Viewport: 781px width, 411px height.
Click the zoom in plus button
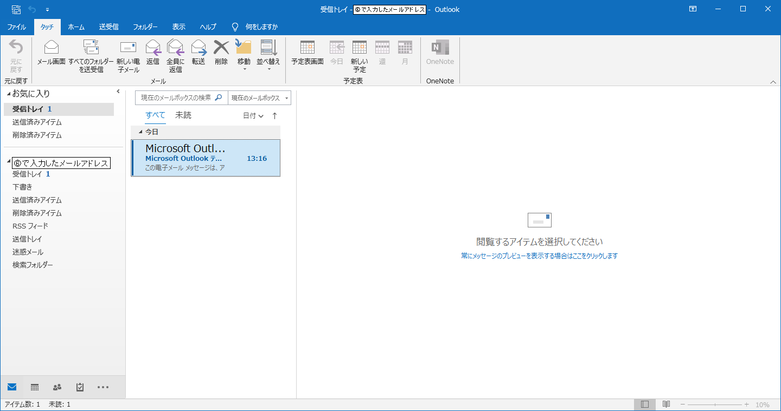point(747,405)
